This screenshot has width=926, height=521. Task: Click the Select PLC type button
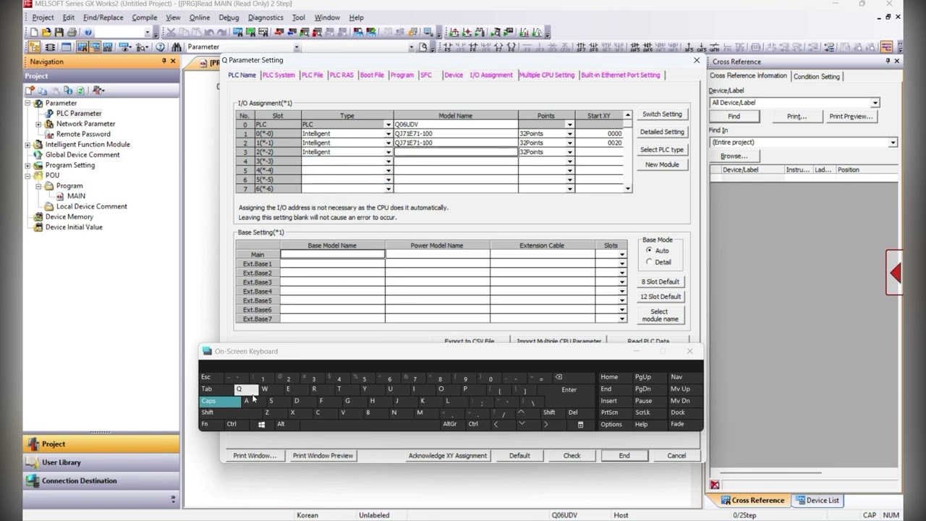pos(662,150)
